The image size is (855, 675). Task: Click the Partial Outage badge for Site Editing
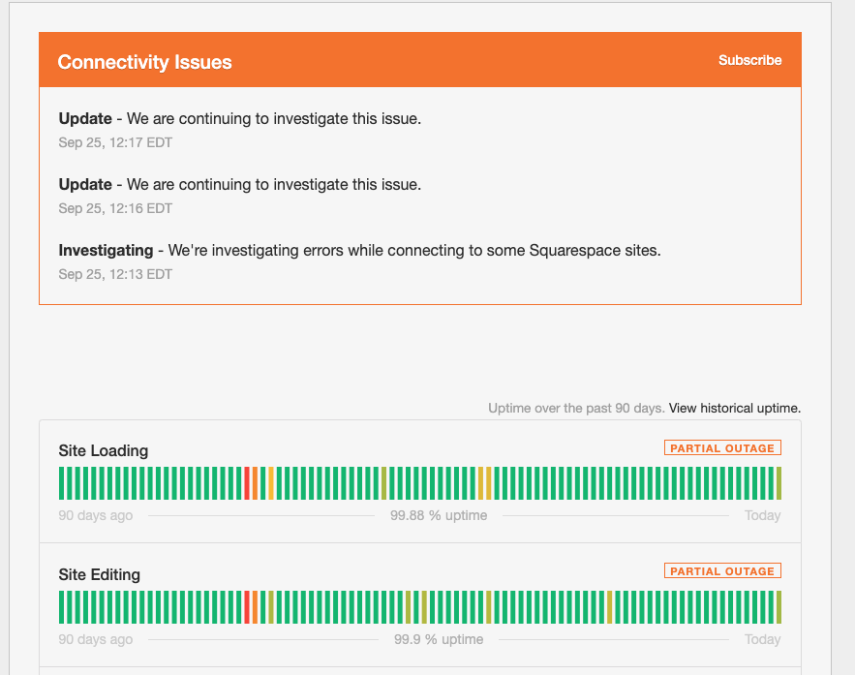[722, 570]
